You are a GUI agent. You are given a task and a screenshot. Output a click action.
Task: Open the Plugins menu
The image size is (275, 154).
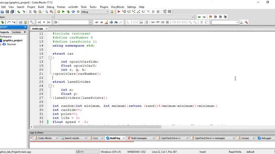[104, 7]
